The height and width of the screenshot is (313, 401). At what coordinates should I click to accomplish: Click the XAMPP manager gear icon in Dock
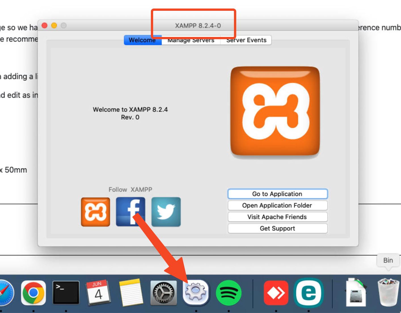point(196,292)
